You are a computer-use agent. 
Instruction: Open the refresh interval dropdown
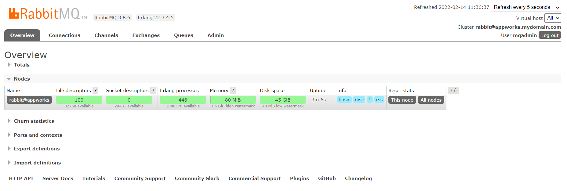pos(526,7)
